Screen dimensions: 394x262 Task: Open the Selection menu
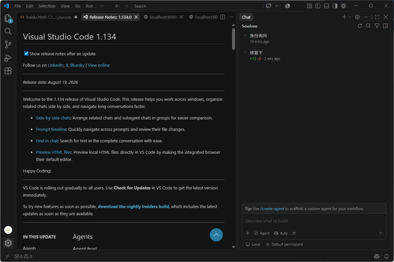click(47, 6)
